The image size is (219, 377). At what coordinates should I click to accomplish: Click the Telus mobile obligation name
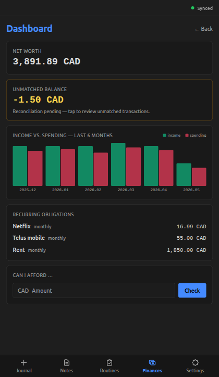pos(29,238)
